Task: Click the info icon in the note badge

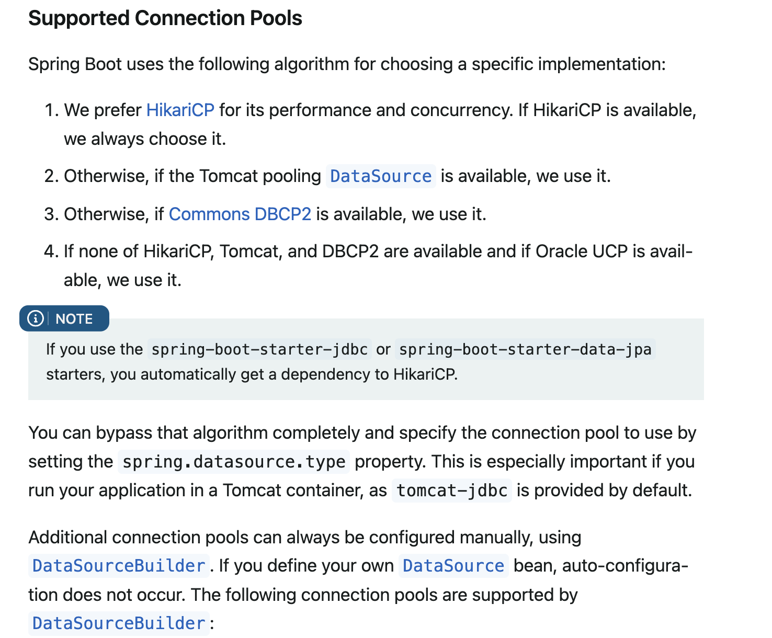Action: 36,318
